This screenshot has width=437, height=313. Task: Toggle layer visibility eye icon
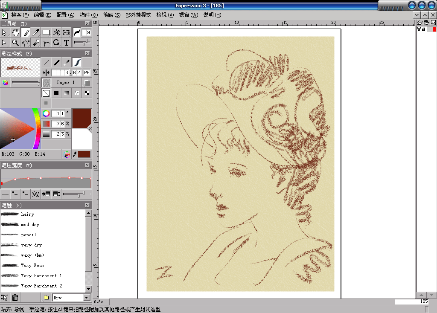pyautogui.click(x=419, y=29)
